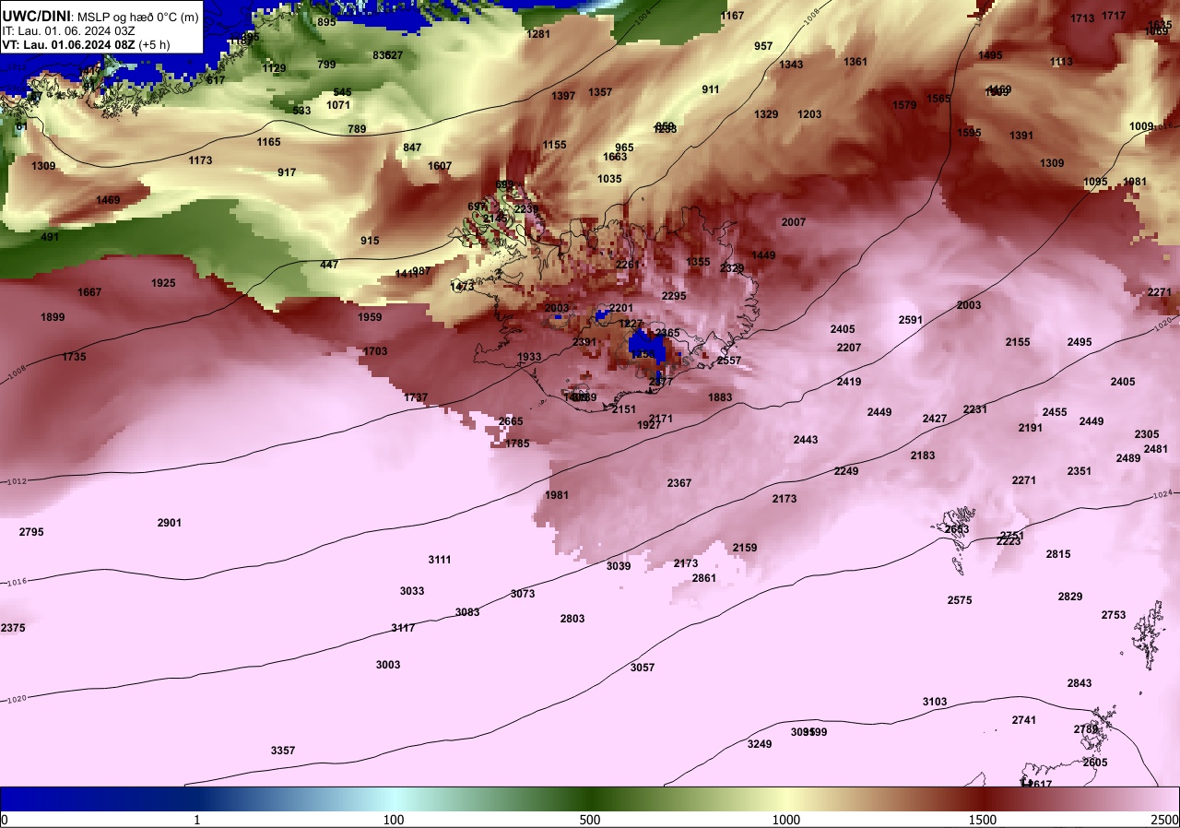Click the IT: Lau. 01. 06. 2024 03Z line
Image resolution: width=1180 pixels, height=828 pixels.
click(x=68, y=30)
